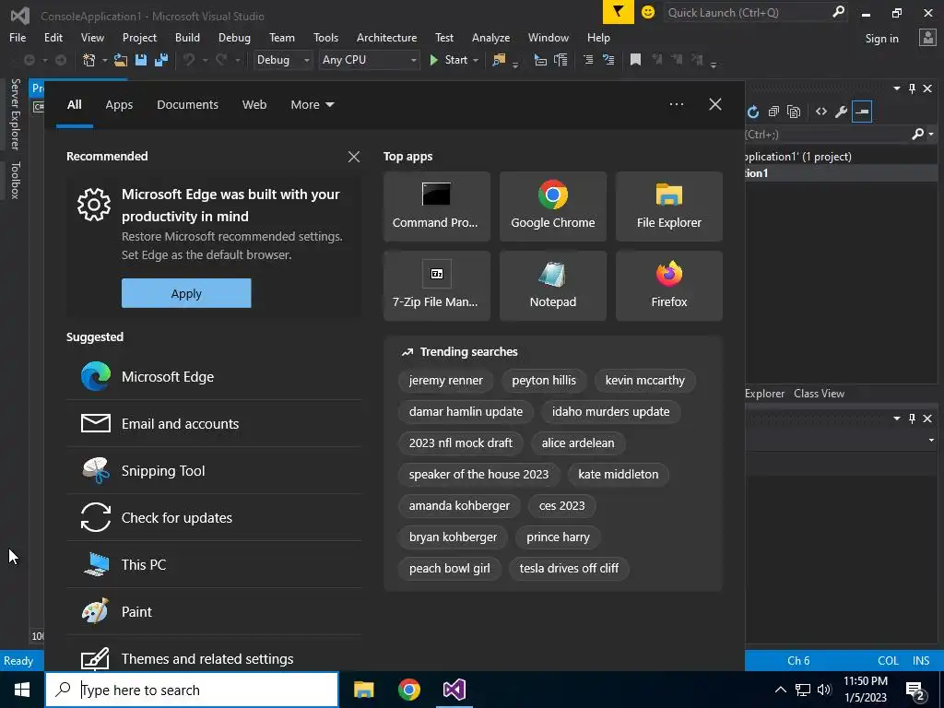Click the Apply button for Edge settings
This screenshot has height=708, width=944.
coord(186,293)
